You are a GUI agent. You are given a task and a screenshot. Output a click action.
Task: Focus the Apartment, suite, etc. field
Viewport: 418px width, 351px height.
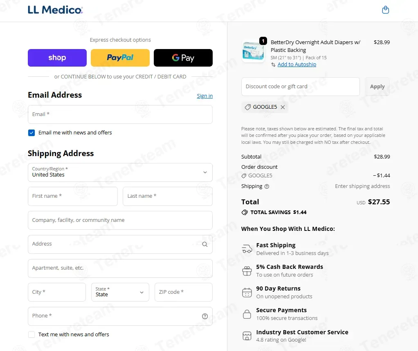(x=120, y=268)
